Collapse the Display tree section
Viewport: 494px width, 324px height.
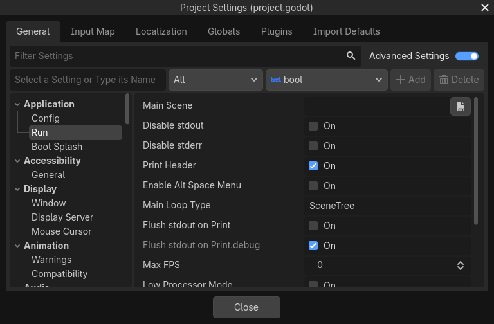(x=17, y=189)
